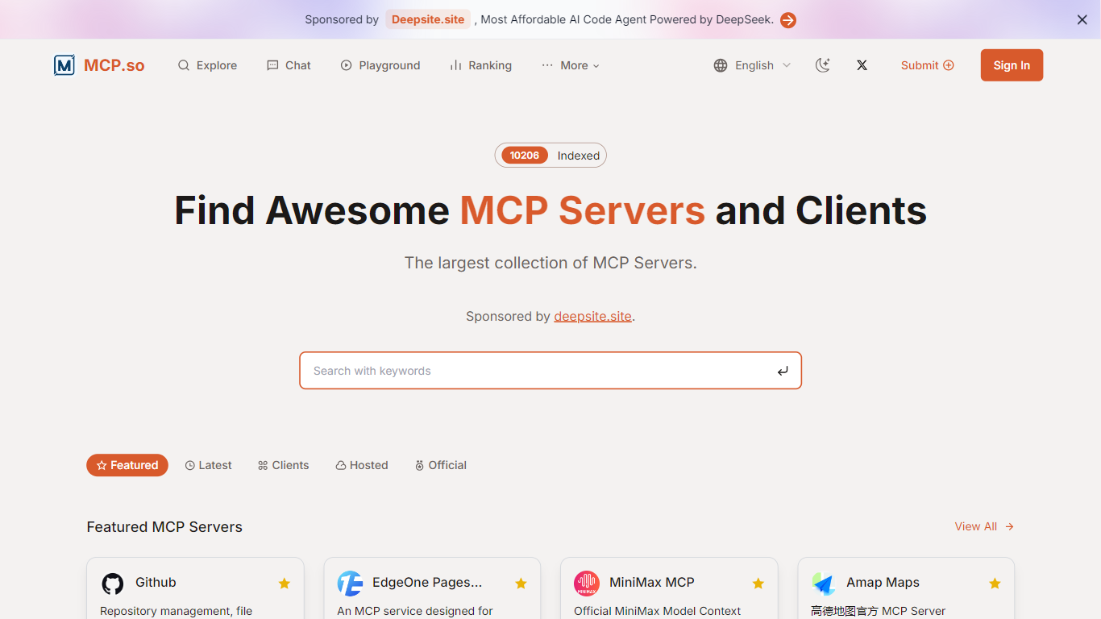This screenshot has width=1101, height=619.
Task: Open Chat in the navigation bar
Action: coord(289,65)
